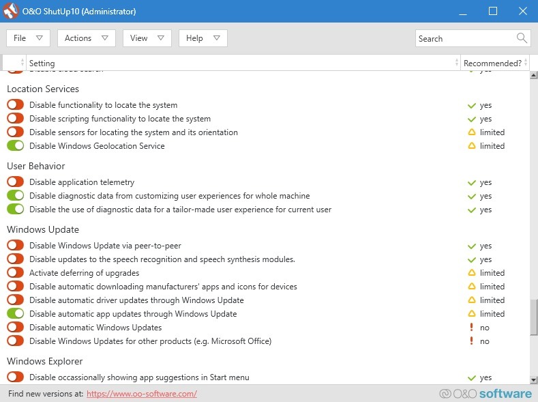
Task: Select the 'Location Services' section heading
Action: pos(43,89)
